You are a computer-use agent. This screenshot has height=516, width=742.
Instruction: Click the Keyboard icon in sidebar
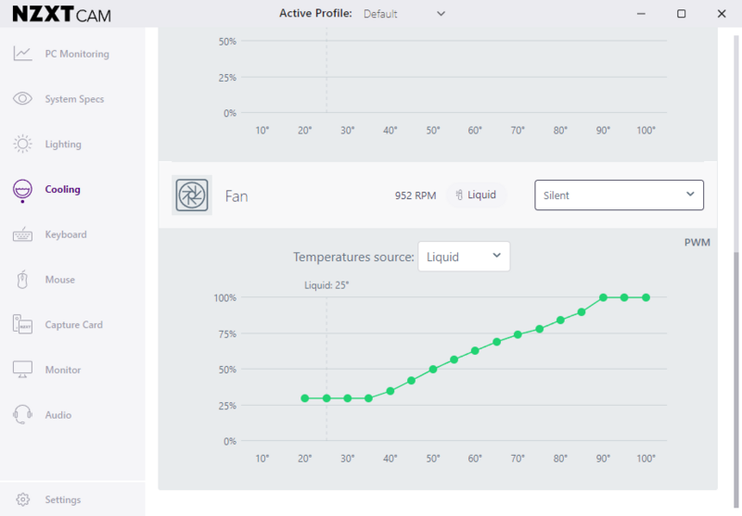(23, 234)
